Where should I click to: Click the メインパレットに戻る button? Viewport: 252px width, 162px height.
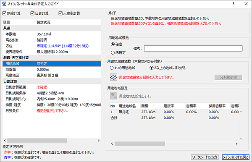(236, 157)
